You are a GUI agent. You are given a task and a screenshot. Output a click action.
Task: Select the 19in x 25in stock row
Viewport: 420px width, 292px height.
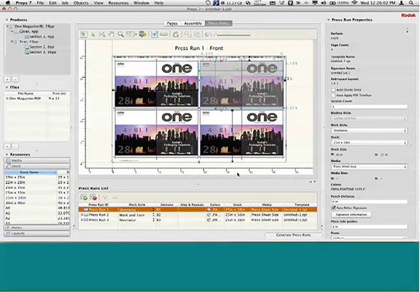click(x=37, y=177)
